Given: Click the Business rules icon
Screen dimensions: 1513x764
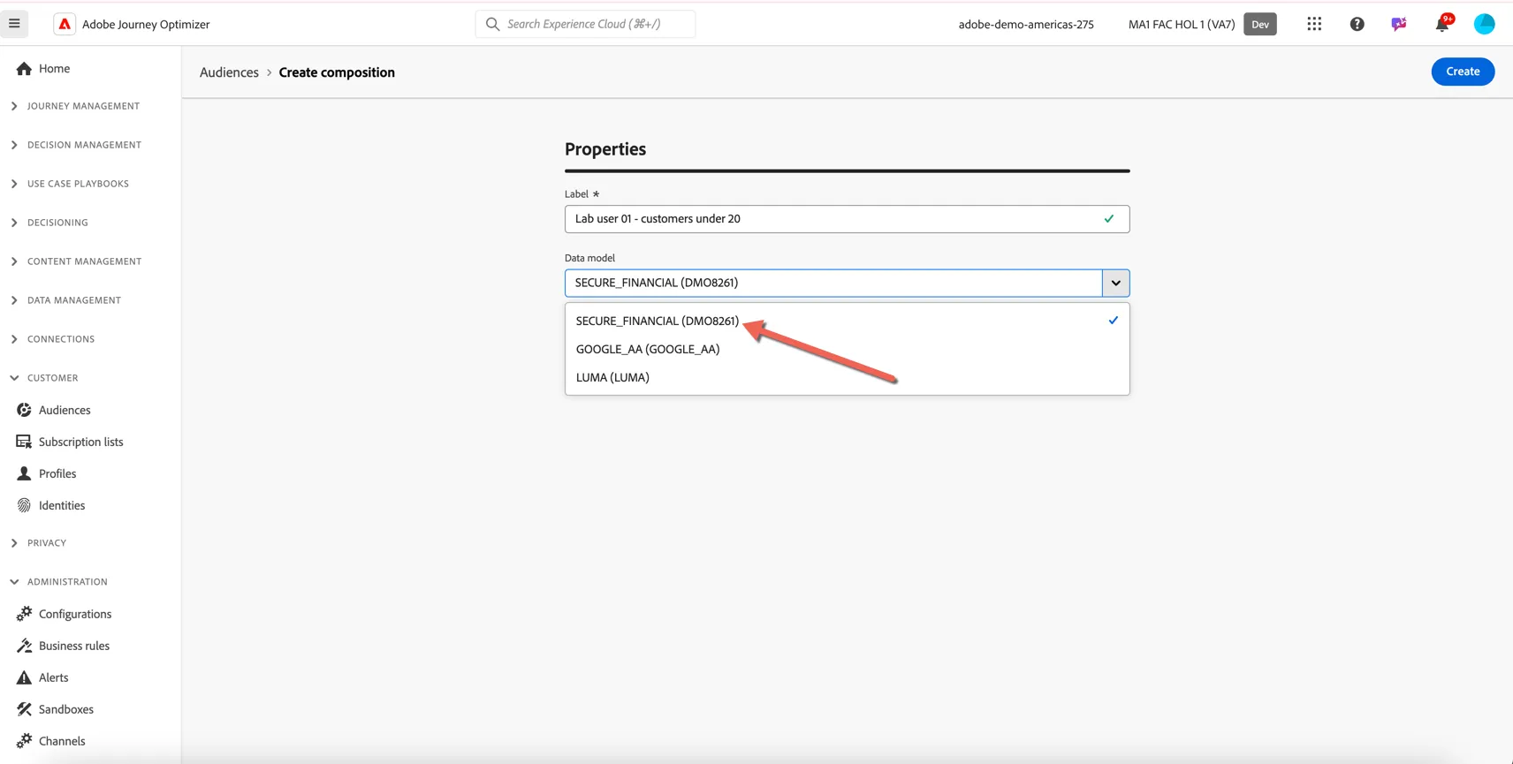Looking at the screenshot, I should (x=24, y=646).
